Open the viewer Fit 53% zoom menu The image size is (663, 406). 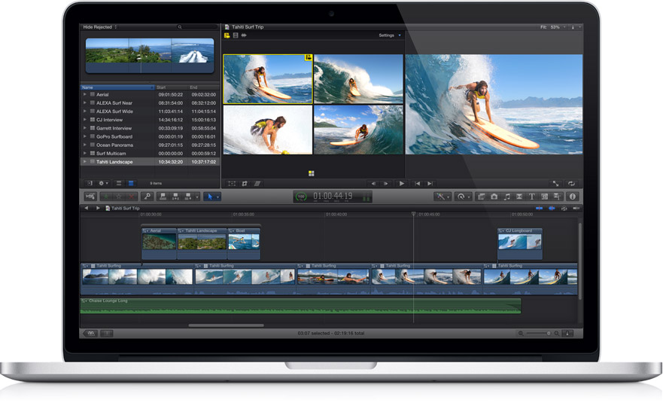(553, 27)
